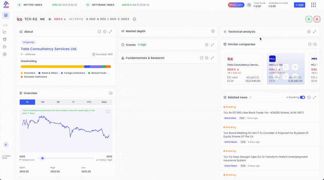Viewport: 324px width, 180px height.
Task: Maximize the Scores panel
Action: coord(212,45)
